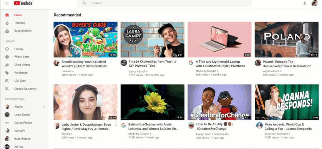The image size is (322, 149).
Task: Click Google avatar beside Pixelbook video title
Action: [191, 63]
